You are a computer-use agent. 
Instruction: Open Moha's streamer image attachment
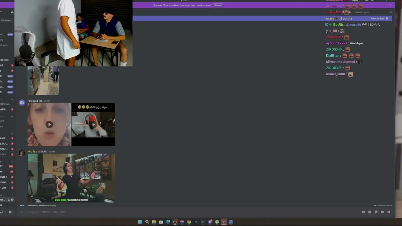71,178
